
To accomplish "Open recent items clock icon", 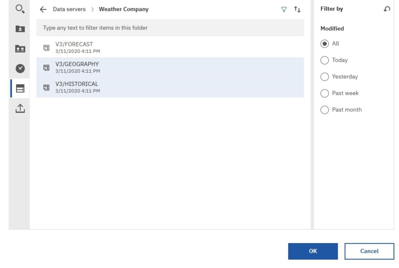I will click(x=20, y=69).
